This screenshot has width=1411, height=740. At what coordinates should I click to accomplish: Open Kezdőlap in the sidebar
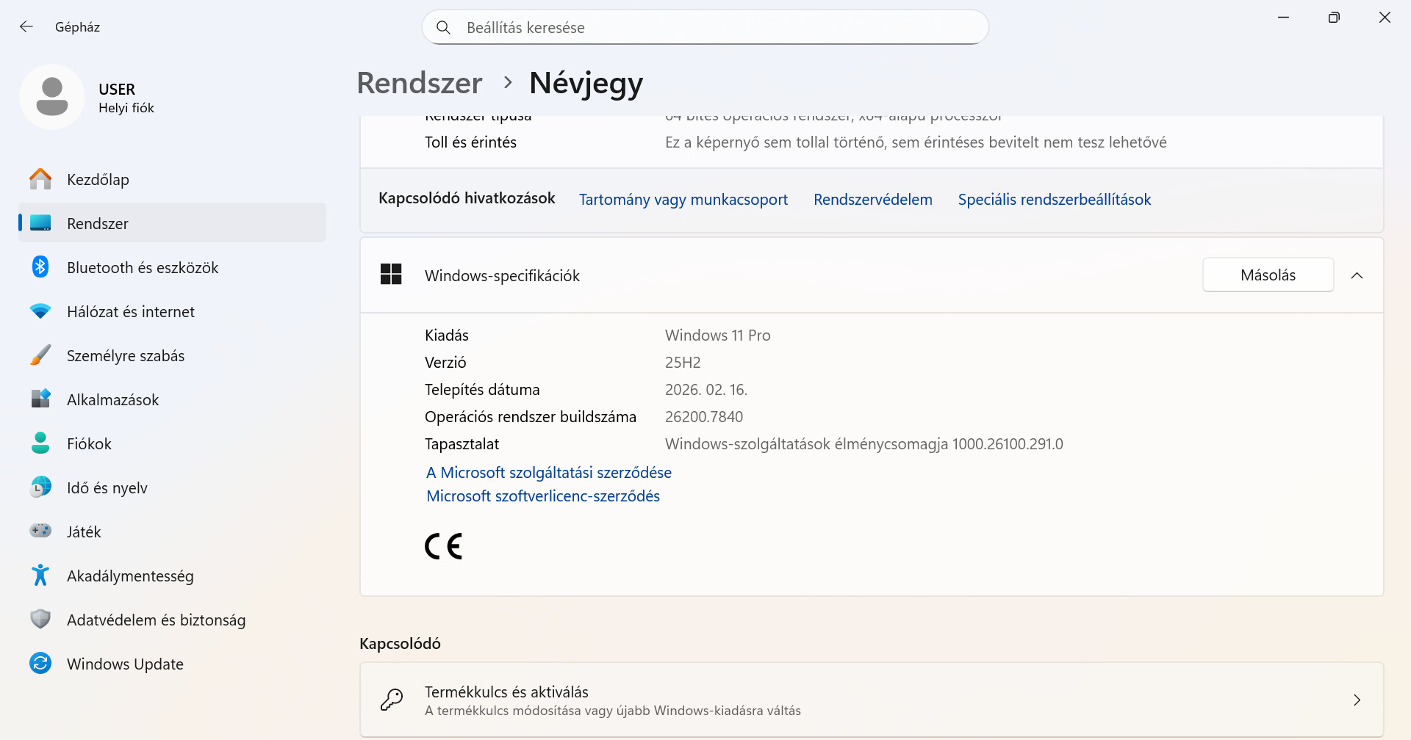172,179
